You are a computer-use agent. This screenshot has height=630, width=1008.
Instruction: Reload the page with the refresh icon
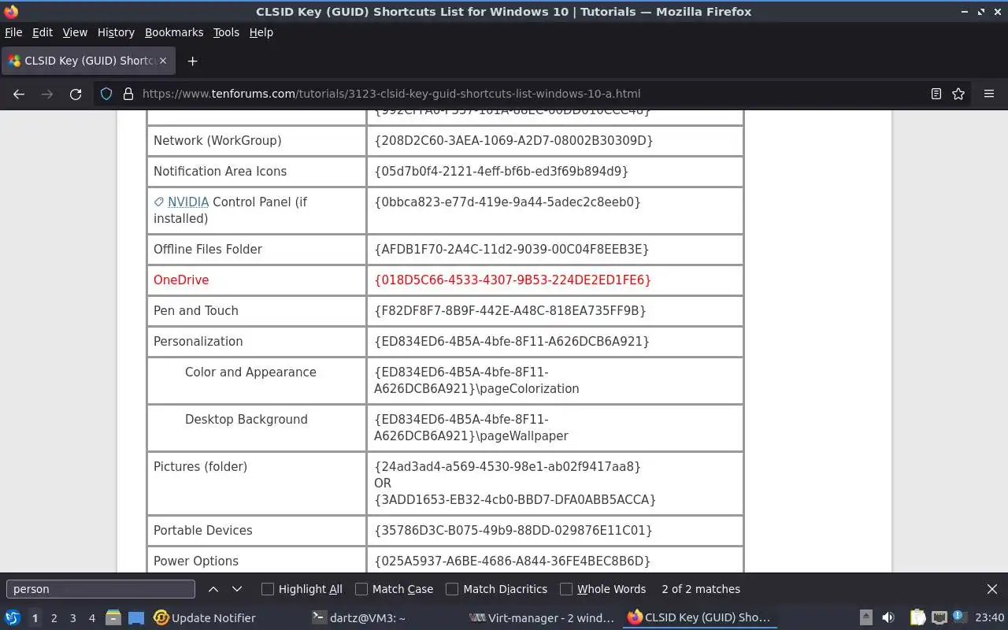click(76, 94)
